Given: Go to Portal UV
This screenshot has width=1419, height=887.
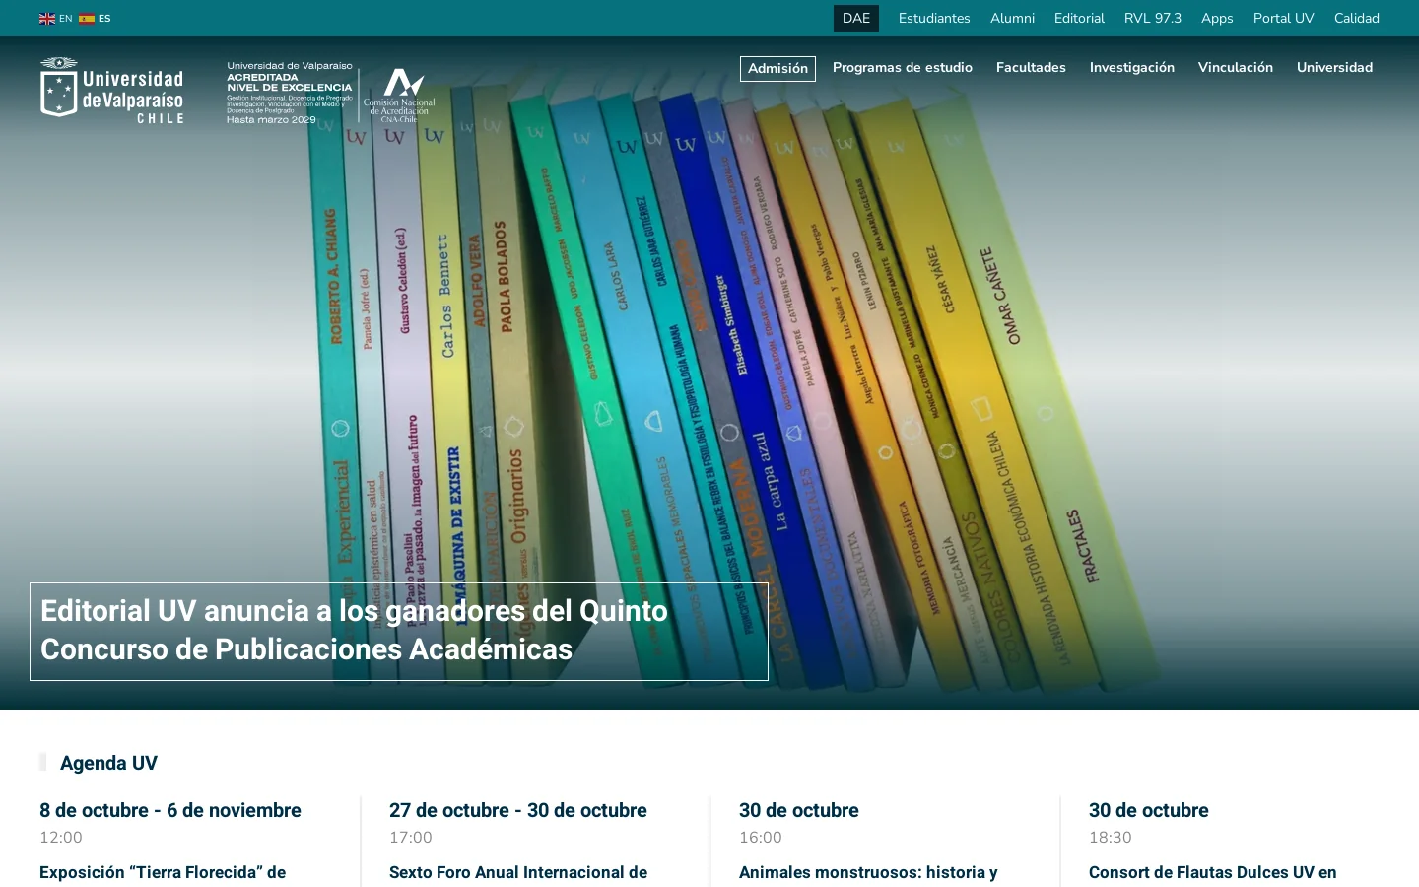Looking at the screenshot, I should tap(1283, 18).
